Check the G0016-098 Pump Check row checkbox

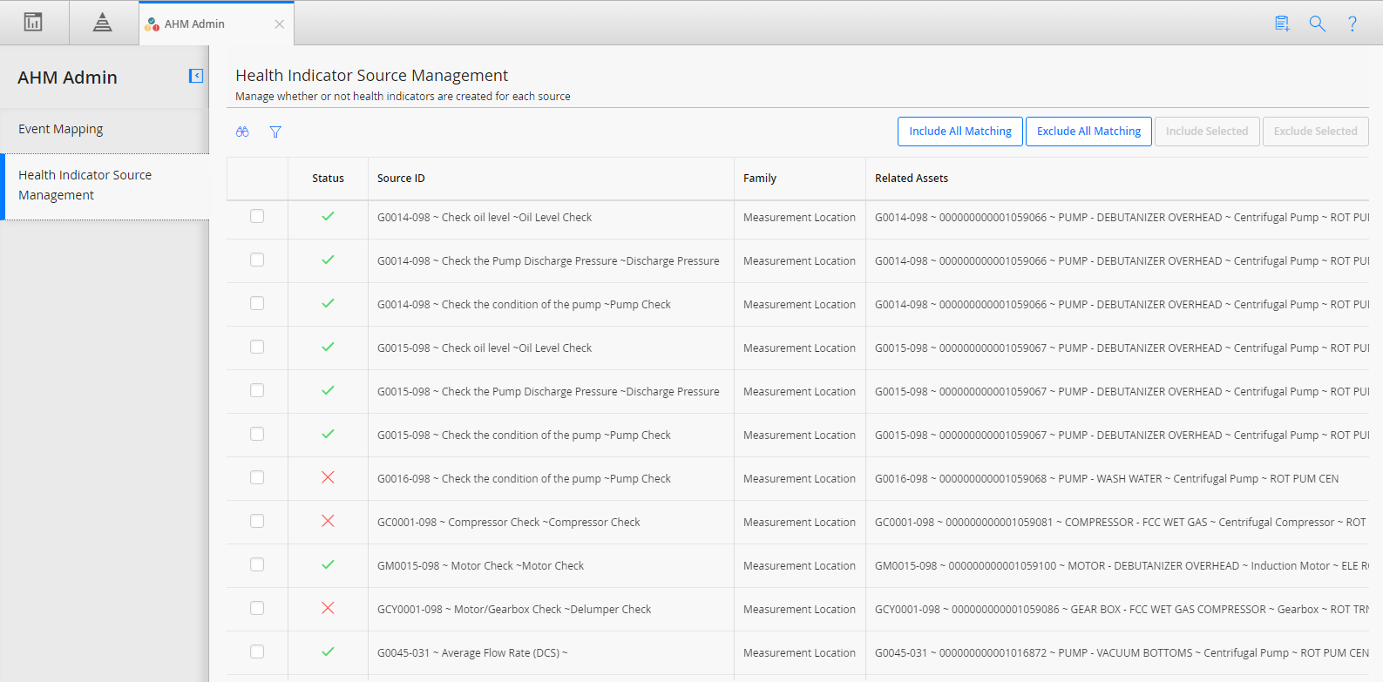click(x=257, y=477)
